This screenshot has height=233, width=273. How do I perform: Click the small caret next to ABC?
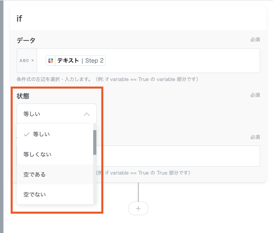point(33,61)
